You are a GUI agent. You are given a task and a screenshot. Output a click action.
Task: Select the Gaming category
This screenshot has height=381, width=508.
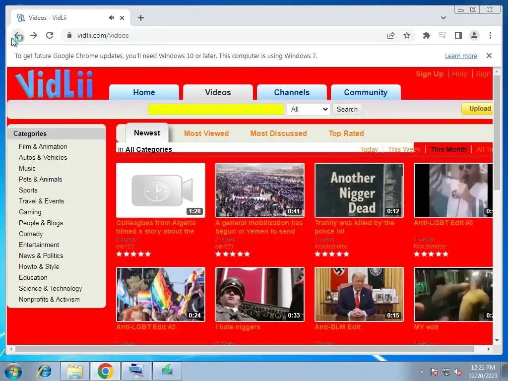[x=30, y=212]
